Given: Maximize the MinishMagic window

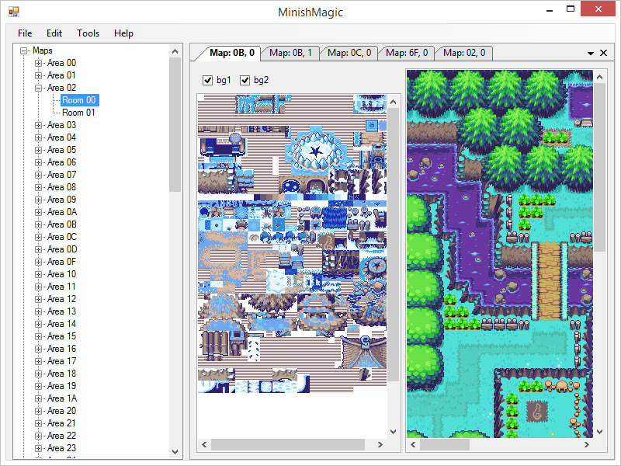Looking at the screenshot, I should point(571,9).
